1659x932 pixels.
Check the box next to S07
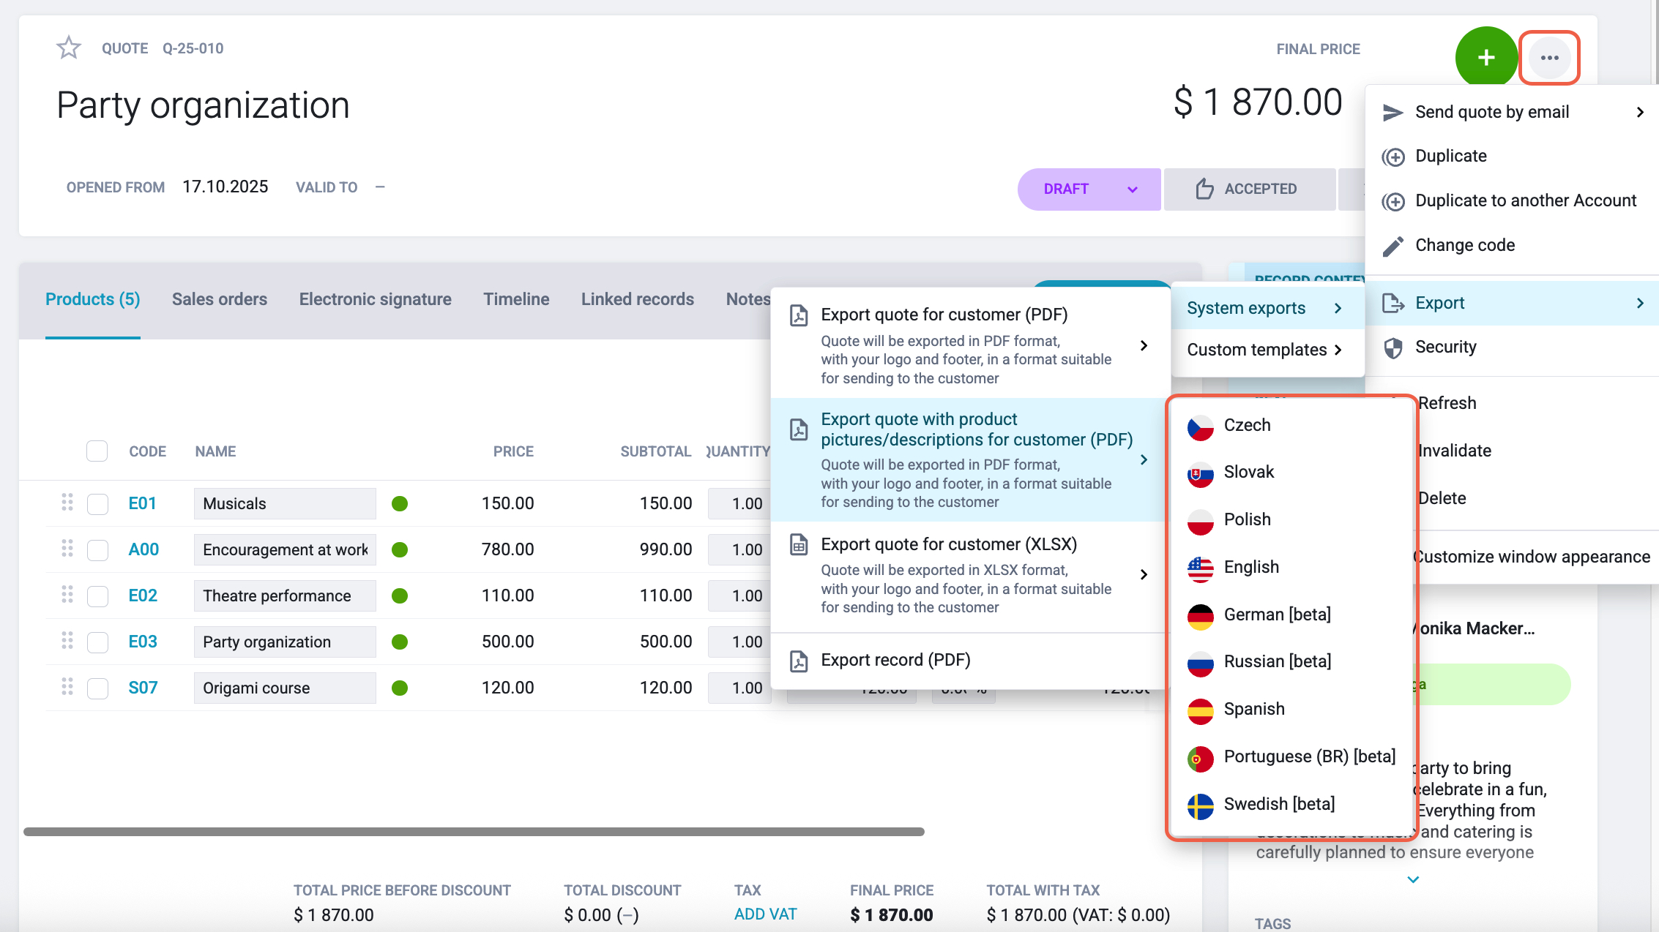(97, 688)
